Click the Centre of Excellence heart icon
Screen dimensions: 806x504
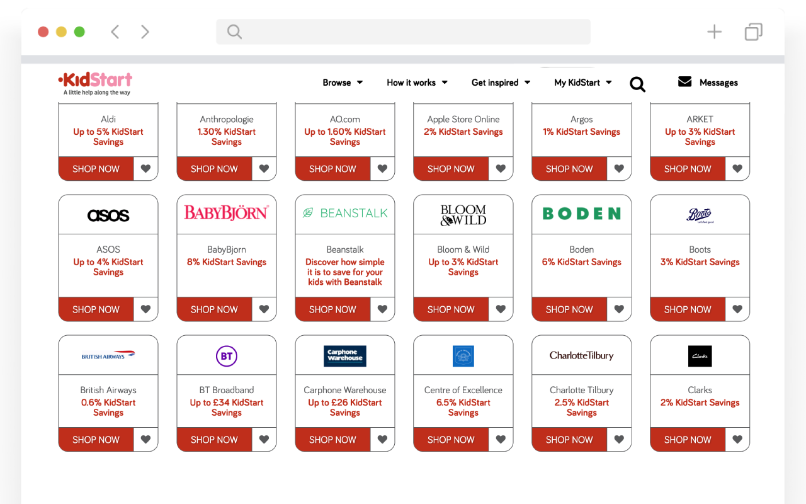(501, 440)
